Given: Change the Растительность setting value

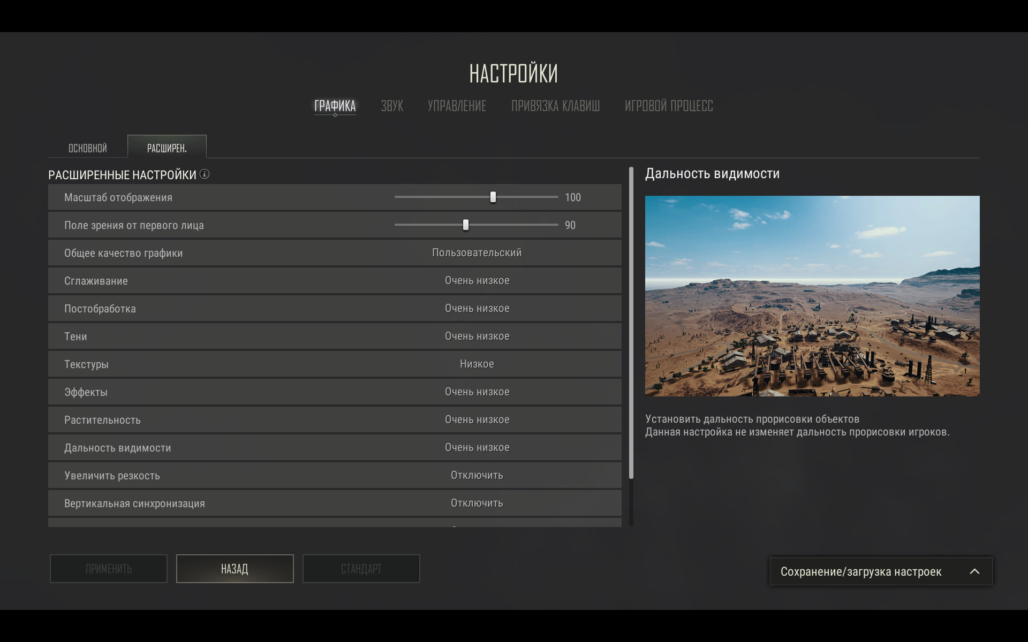Looking at the screenshot, I should coord(477,419).
